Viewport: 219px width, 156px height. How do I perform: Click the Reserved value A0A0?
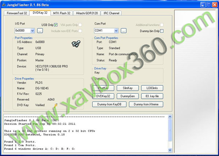tap(51, 100)
